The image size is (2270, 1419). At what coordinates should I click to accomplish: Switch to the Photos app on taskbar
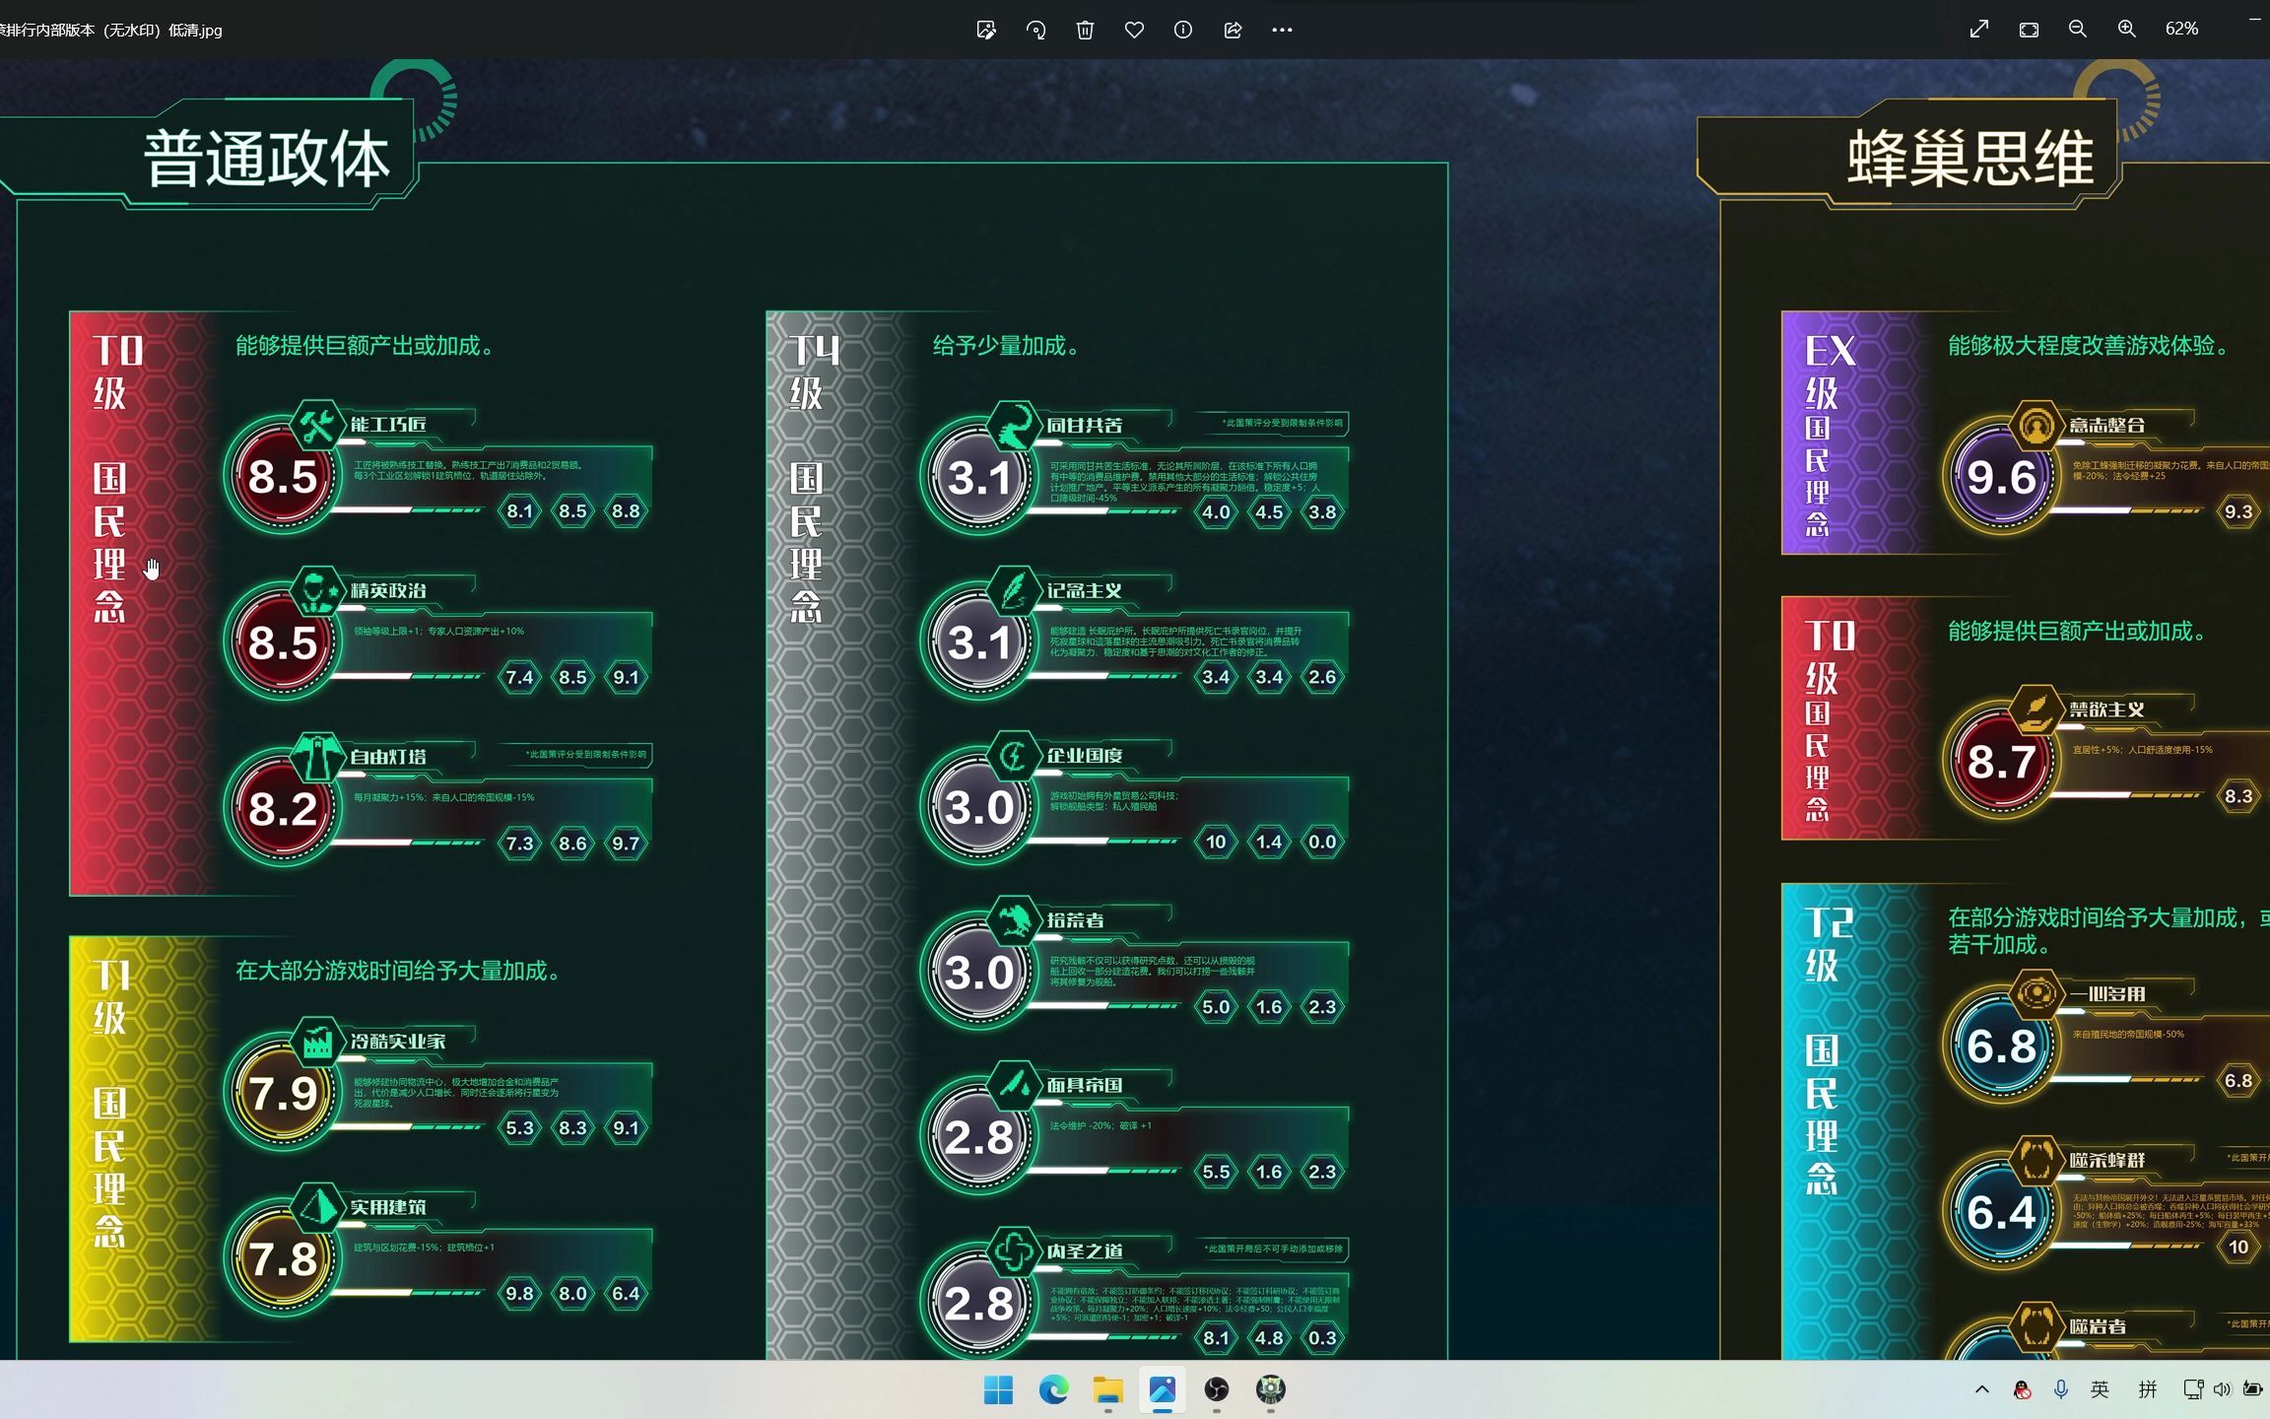(x=1163, y=1389)
